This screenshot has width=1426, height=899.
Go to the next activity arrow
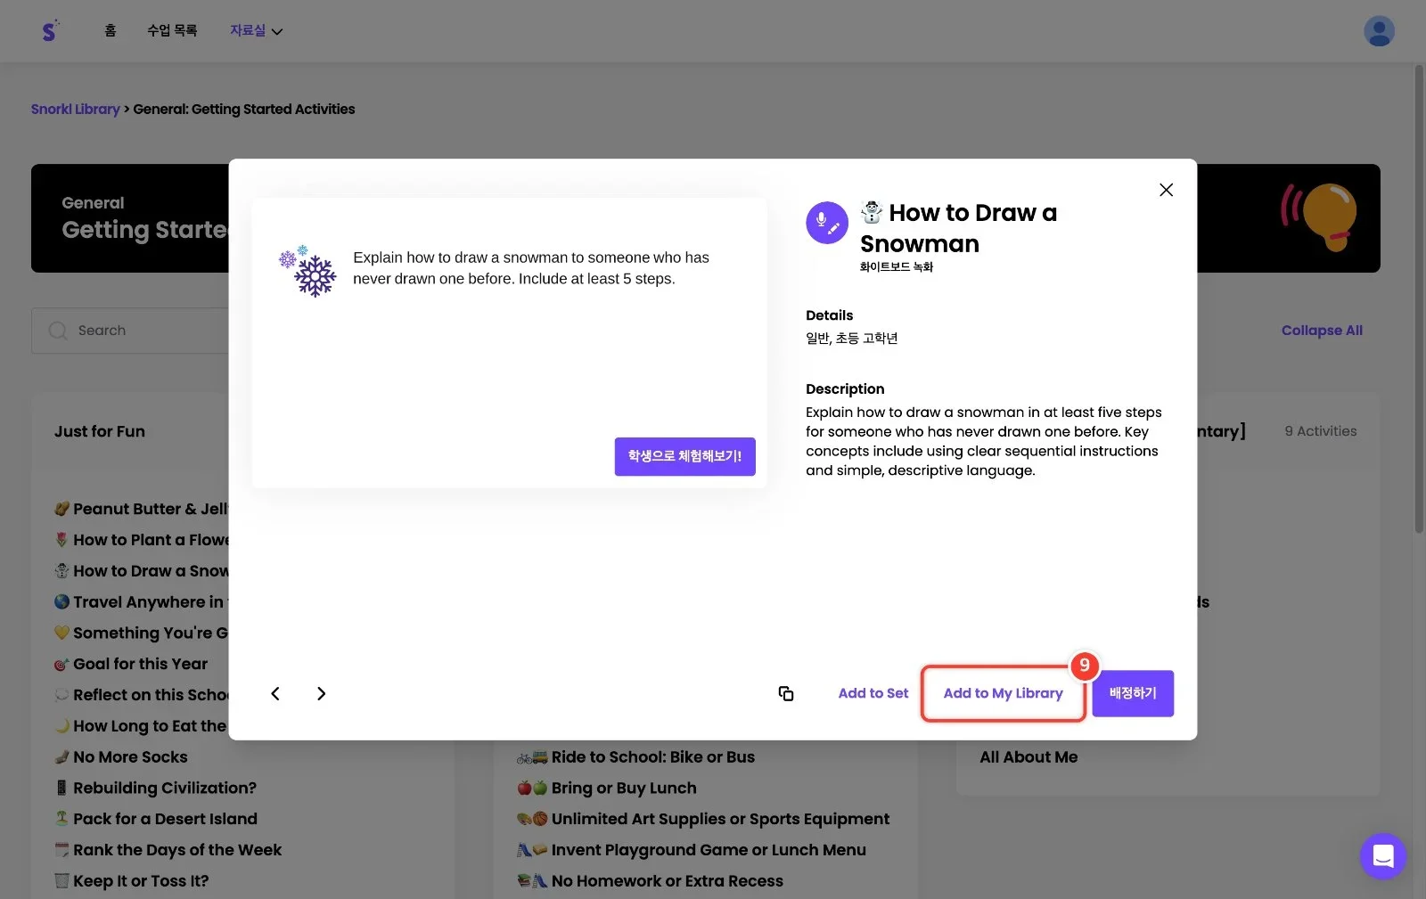(x=321, y=693)
